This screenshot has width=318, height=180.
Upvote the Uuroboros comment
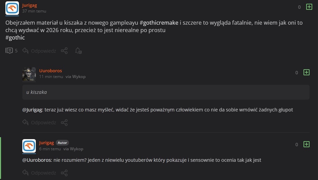[x=307, y=72]
